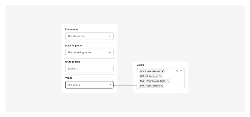Select the DKK – Deense kroon tag label
The image size is (250, 117).
(150, 86)
